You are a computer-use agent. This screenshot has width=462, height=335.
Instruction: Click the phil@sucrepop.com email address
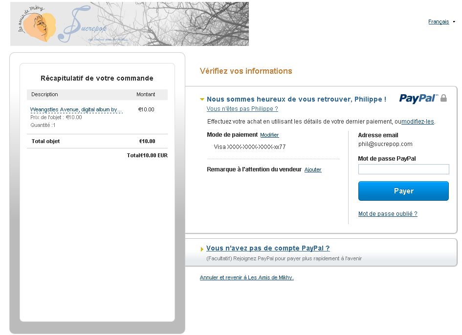(x=385, y=144)
